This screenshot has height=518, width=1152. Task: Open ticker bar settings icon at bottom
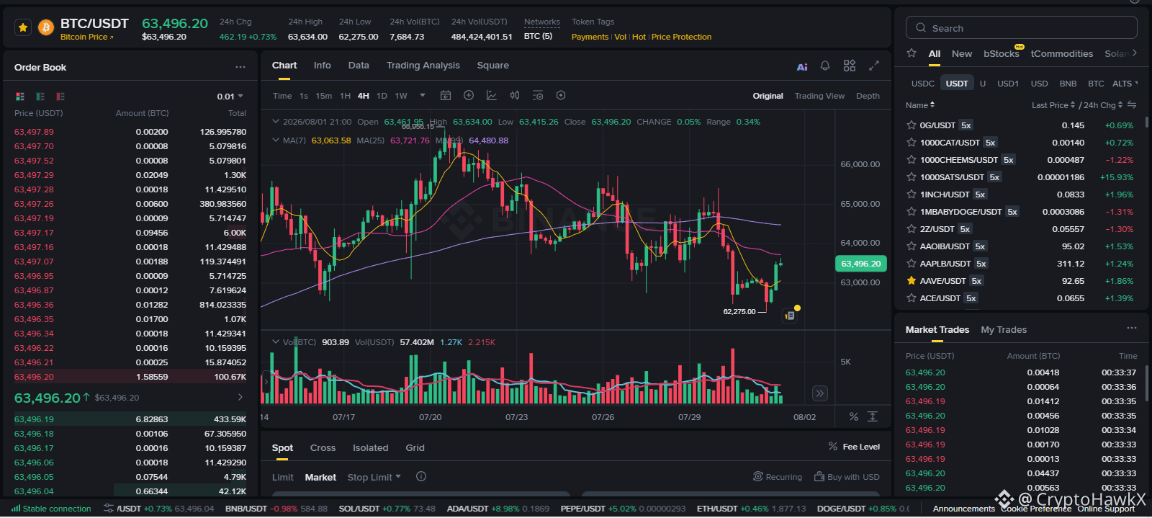pyautogui.click(x=109, y=508)
